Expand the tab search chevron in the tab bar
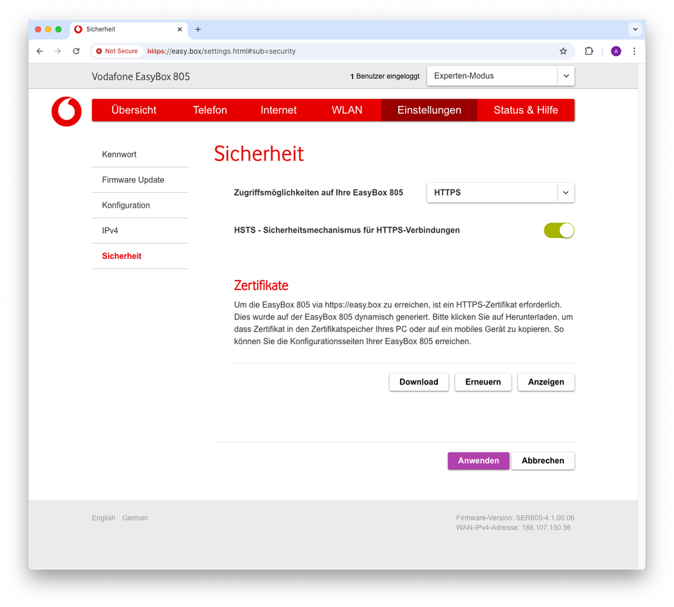The image size is (674, 607). [x=635, y=29]
